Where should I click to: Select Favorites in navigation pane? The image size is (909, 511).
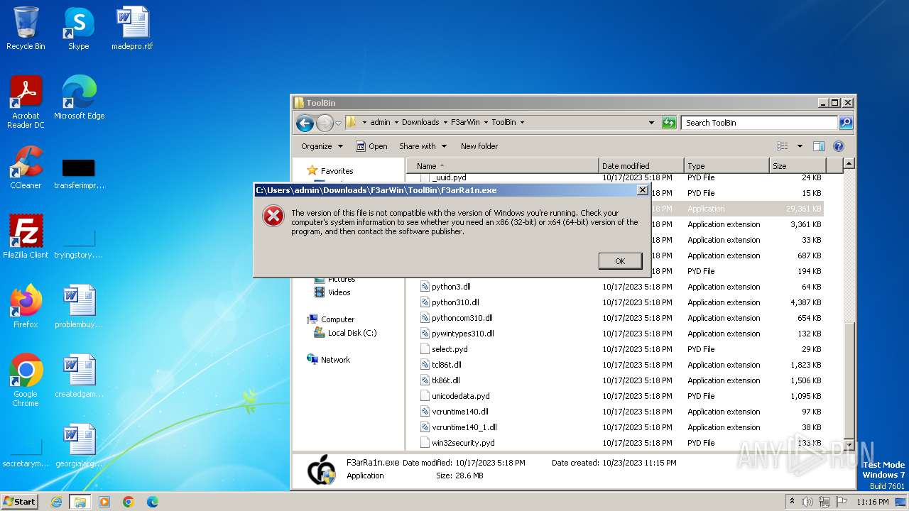coord(330,171)
